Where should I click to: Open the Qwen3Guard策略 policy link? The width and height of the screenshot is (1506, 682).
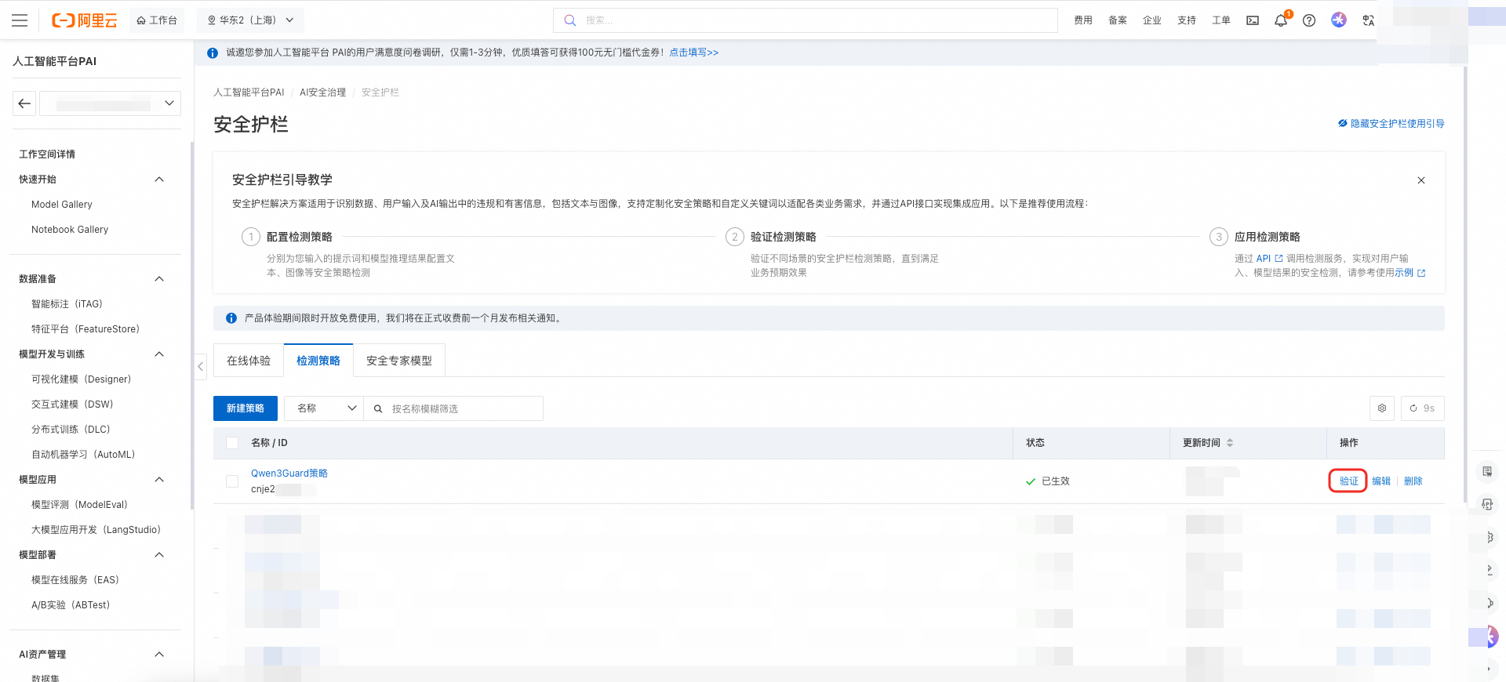click(289, 473)
